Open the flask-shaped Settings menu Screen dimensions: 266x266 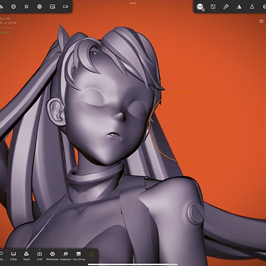(252, 7)
